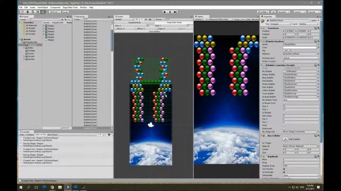Click the Edit Collider icon button
The width and height of the screenshot is (341, 191).
(286, 139)
